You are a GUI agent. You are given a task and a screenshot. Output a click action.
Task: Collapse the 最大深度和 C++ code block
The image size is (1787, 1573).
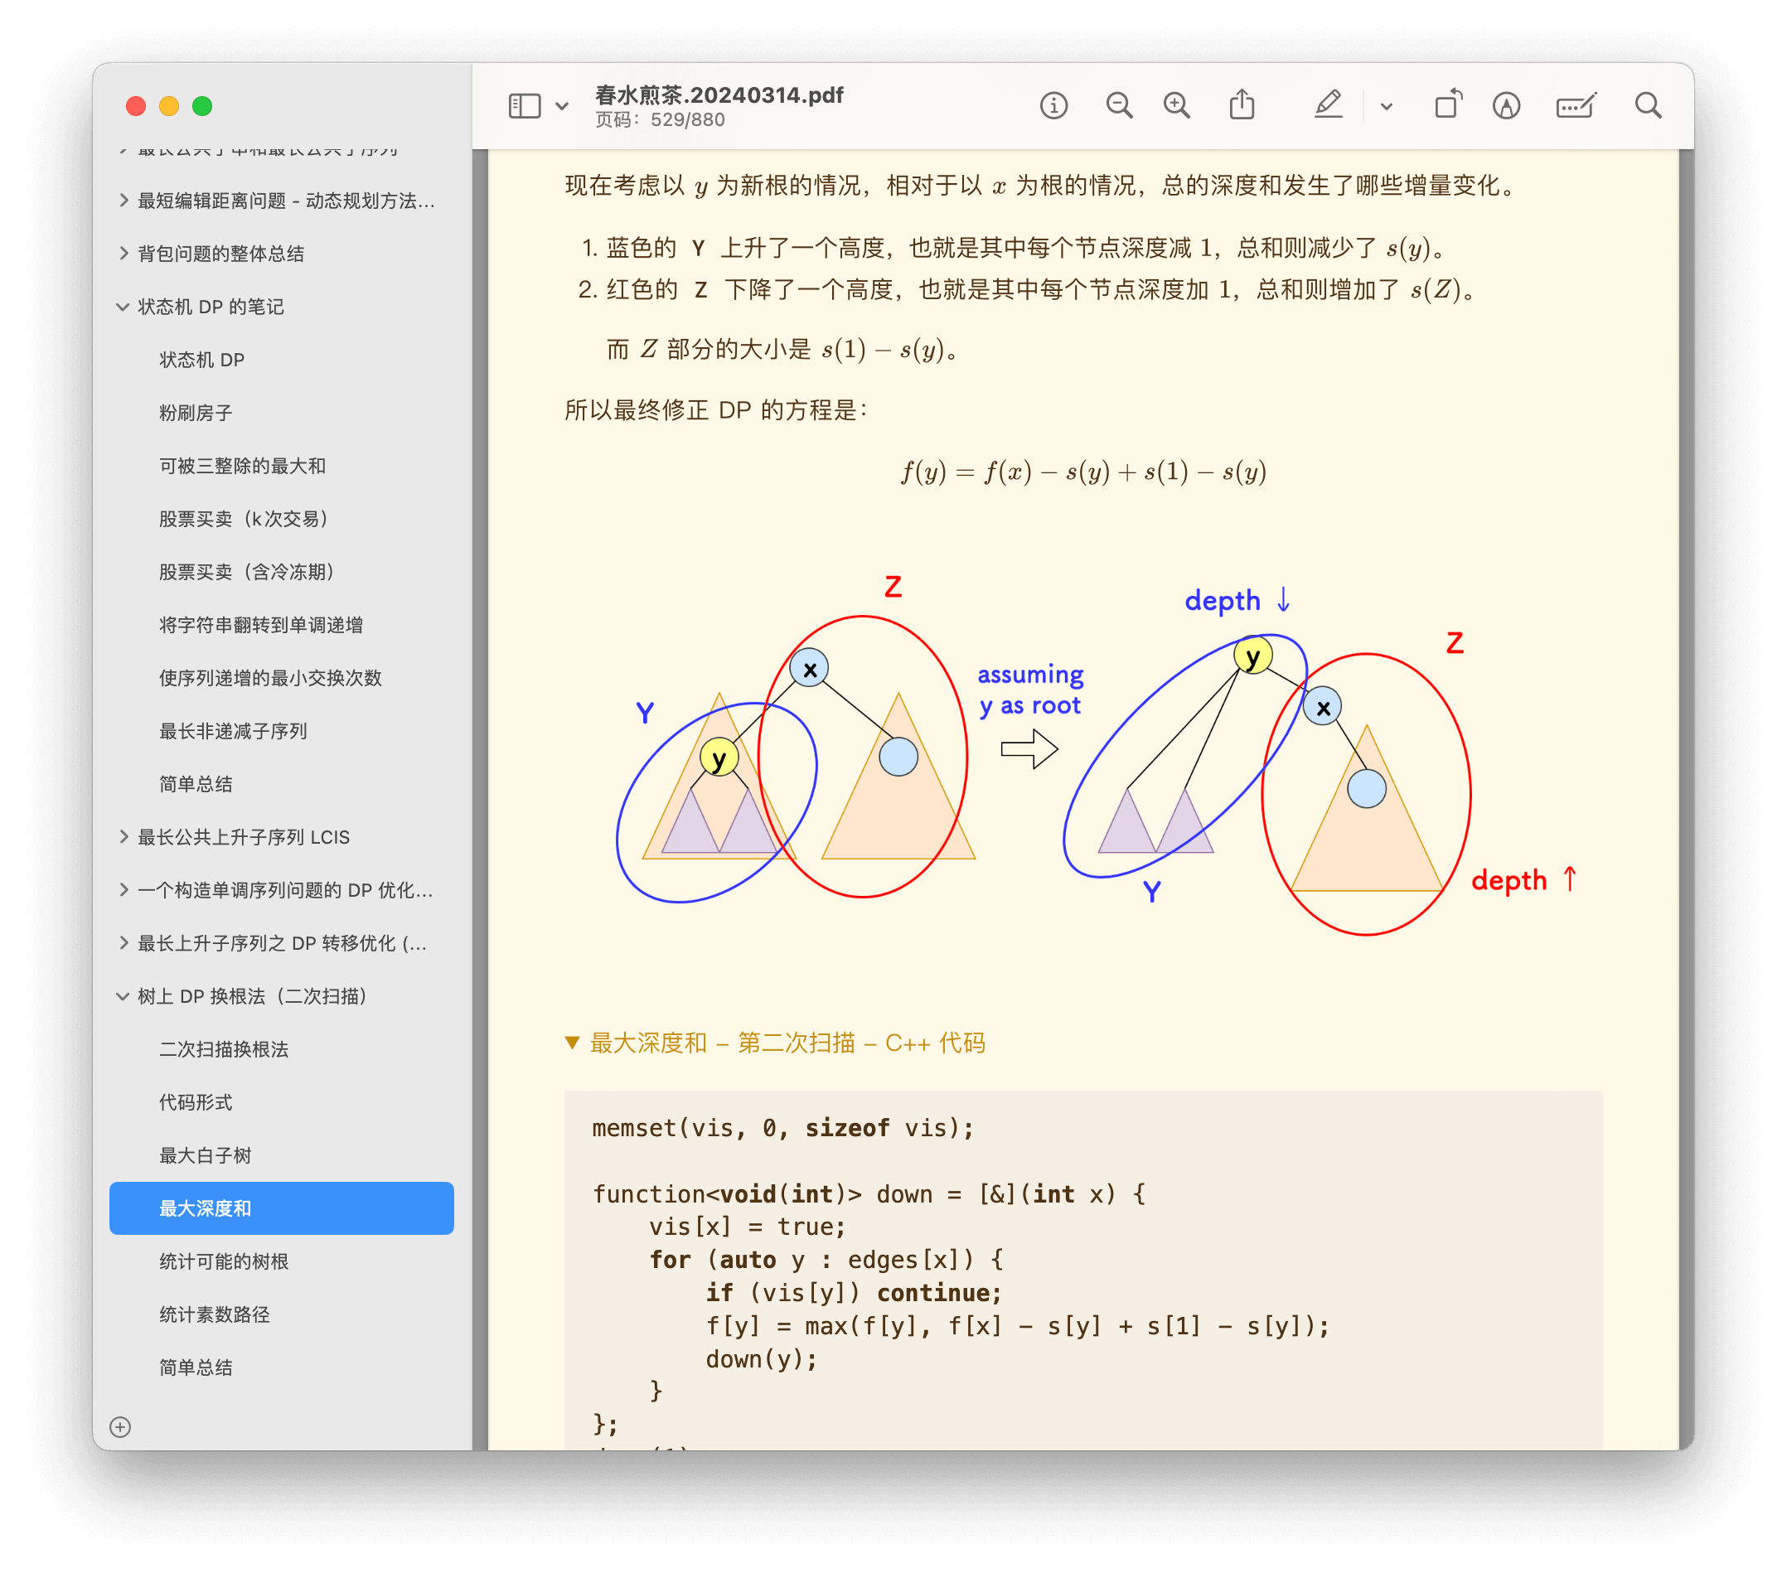(573, 1043)
